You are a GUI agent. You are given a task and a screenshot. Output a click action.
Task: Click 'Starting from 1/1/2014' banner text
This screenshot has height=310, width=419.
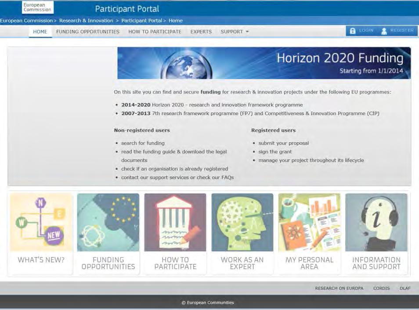[x=371, y=71]
